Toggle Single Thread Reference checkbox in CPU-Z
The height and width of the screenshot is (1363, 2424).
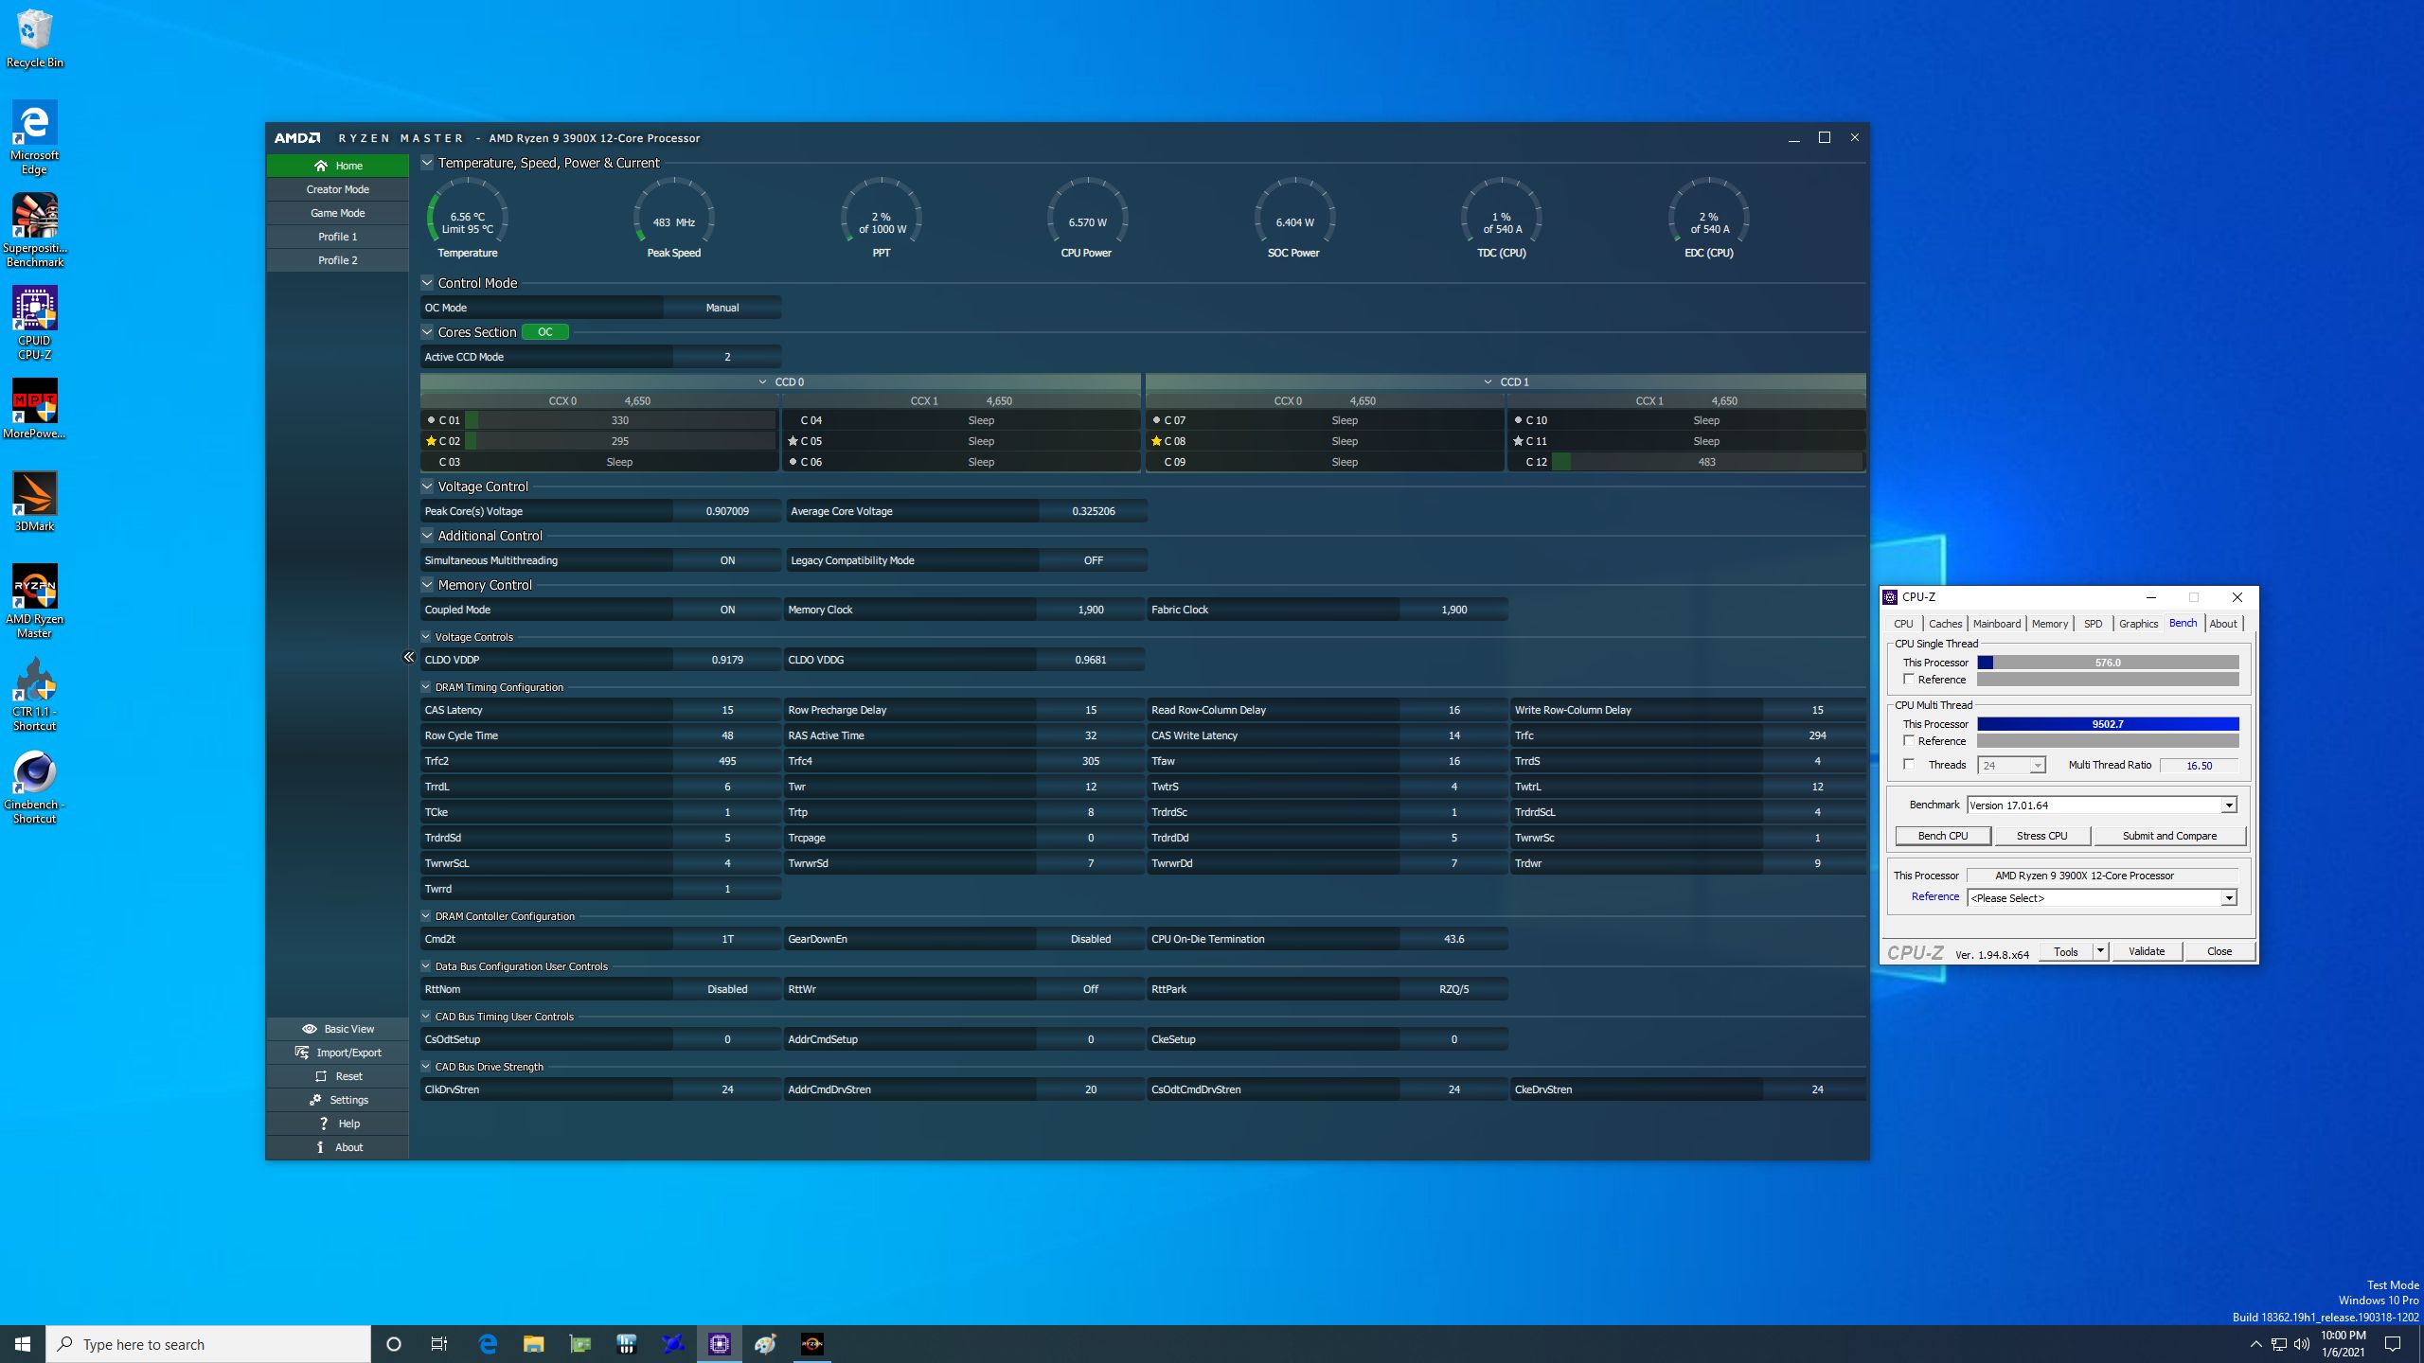click(1909, 680)
